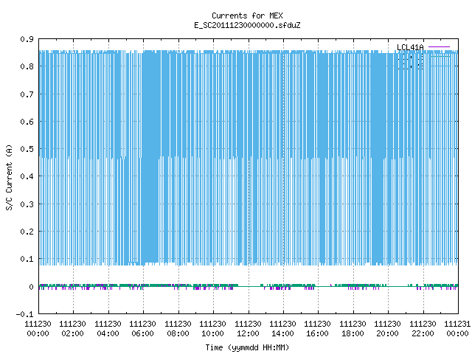
Task: Click the 0.4 y-axis tick label
Action: pyautogui.click(x=27, y=176)
